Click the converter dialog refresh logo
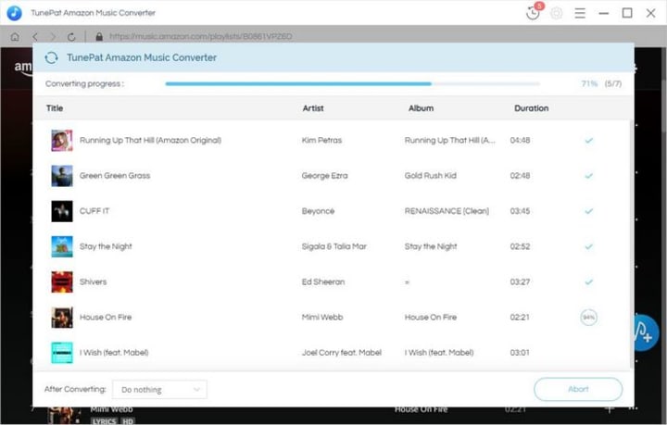Screen dimensions: 667x425 pyautogui.click(x=52, y=57)
